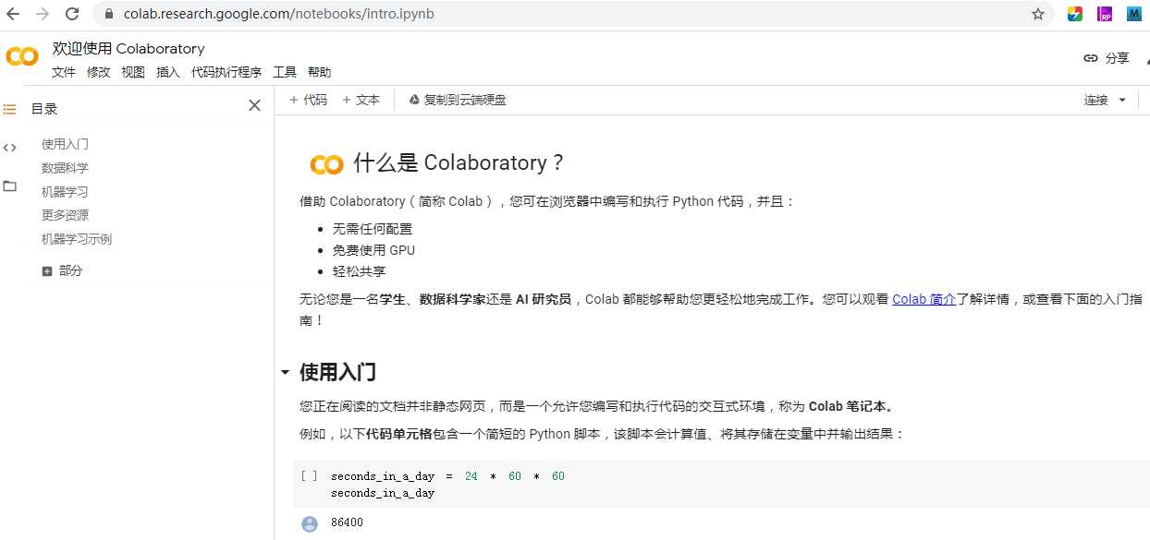Click the table of contents sidebar icon
The height and width of the screenshot is (540, 1150).
pos(9,109)
